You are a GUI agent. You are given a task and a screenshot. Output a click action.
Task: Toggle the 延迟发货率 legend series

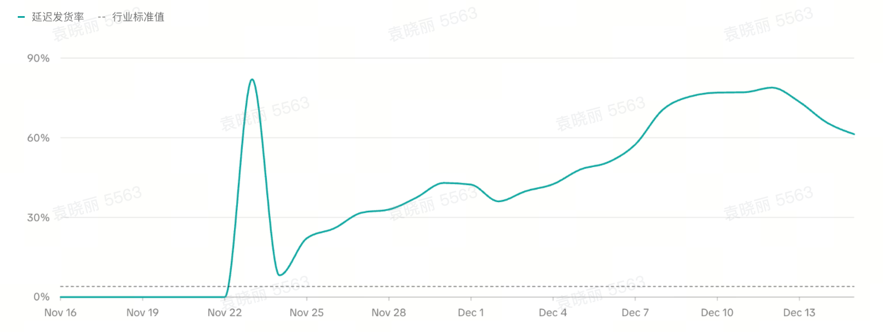click(57, 17)
